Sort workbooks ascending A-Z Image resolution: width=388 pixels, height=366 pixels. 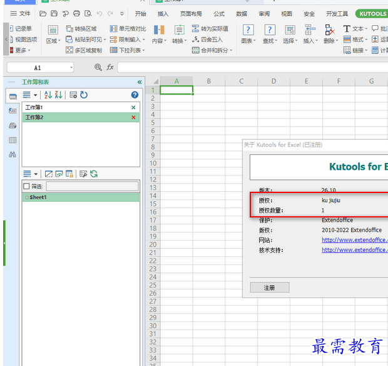pos(48,95)
